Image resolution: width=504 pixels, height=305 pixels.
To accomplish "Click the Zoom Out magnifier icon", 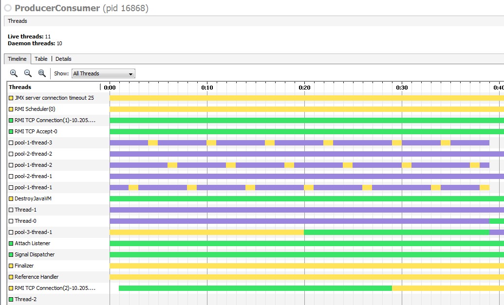I will point(28,73).
